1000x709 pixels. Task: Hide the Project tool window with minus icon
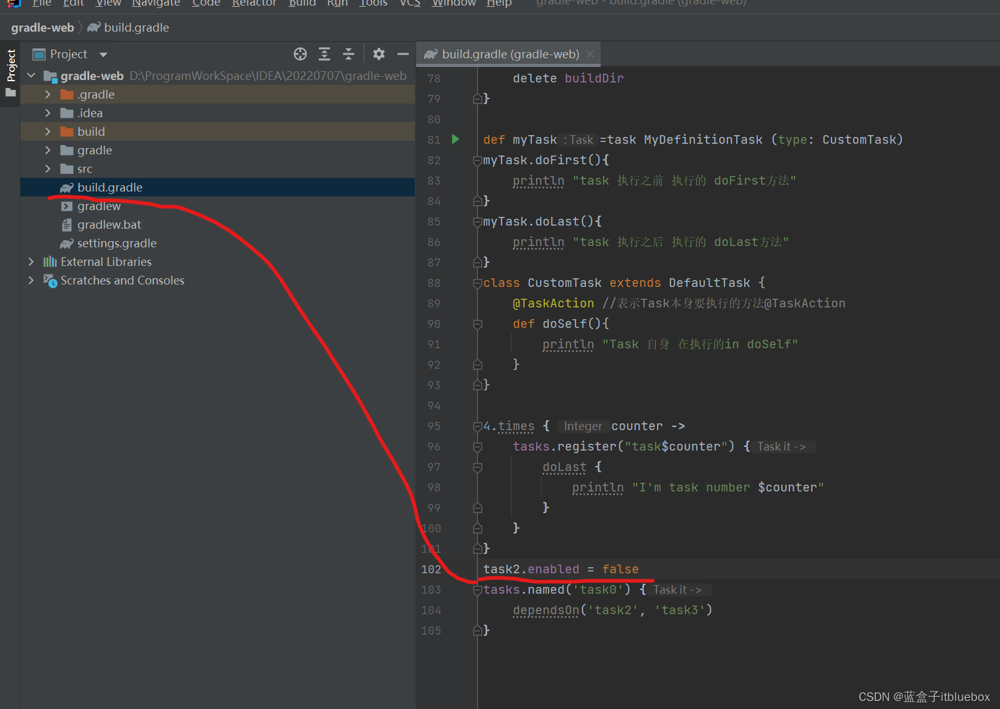point(402,54)
